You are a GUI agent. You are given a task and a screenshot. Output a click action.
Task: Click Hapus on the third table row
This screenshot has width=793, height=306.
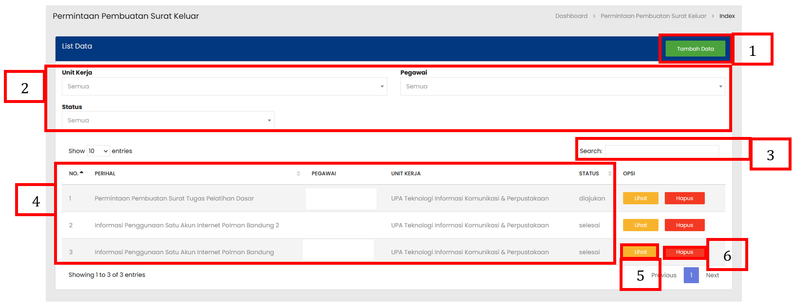[684, 252]
